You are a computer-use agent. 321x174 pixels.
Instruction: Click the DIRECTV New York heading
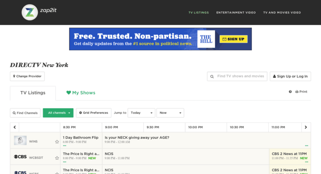(39, 65)
